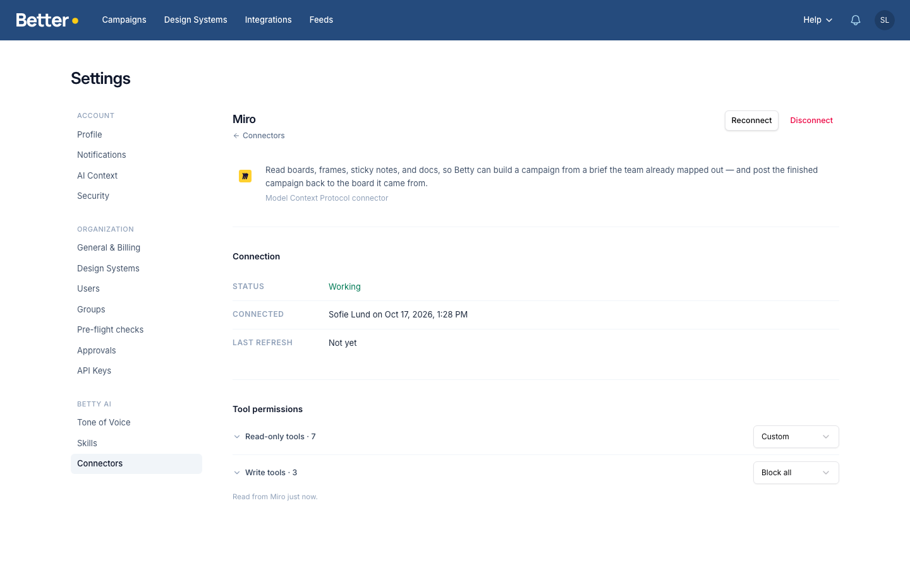Open Security settings
Image resolution: width=910 pixels, height=568 pixels.
coord(136,196)
